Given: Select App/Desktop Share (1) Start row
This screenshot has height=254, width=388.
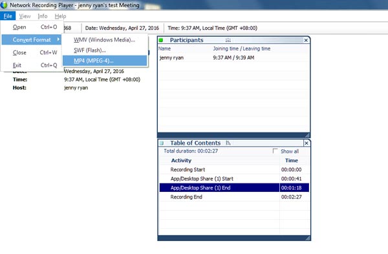Looking at the screenshot, I should [234, 179].
